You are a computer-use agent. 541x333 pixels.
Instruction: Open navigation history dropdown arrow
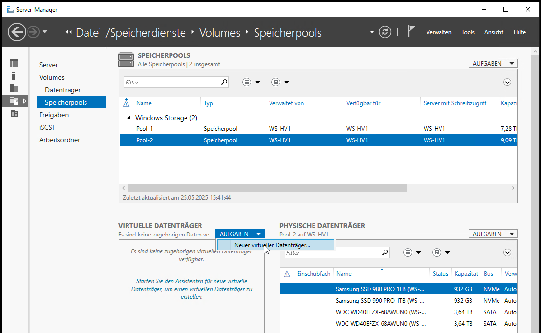(45, 32)
